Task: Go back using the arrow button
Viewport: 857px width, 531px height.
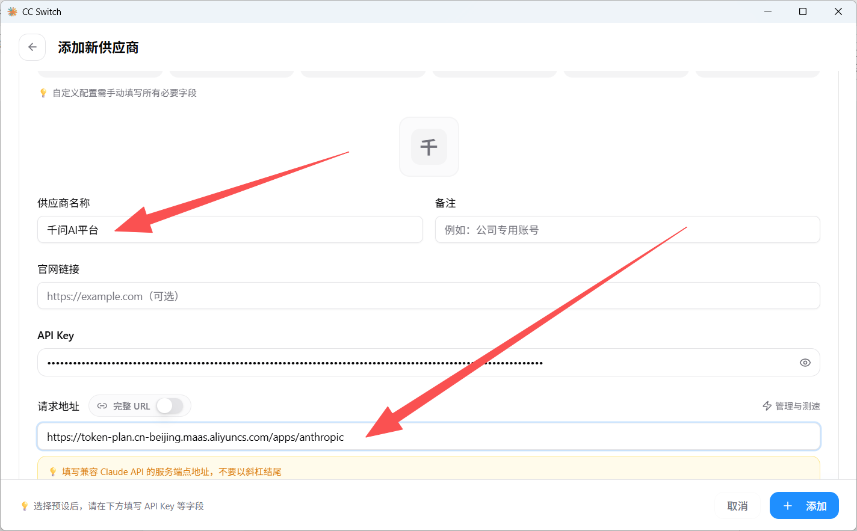Action: click(32, 47)
